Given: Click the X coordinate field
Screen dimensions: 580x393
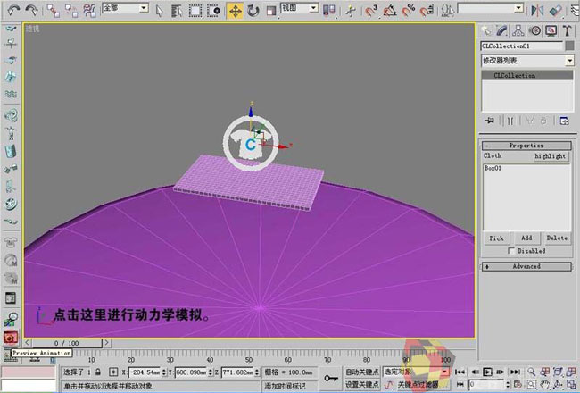Looking at the screenshot, I should 145,372.
